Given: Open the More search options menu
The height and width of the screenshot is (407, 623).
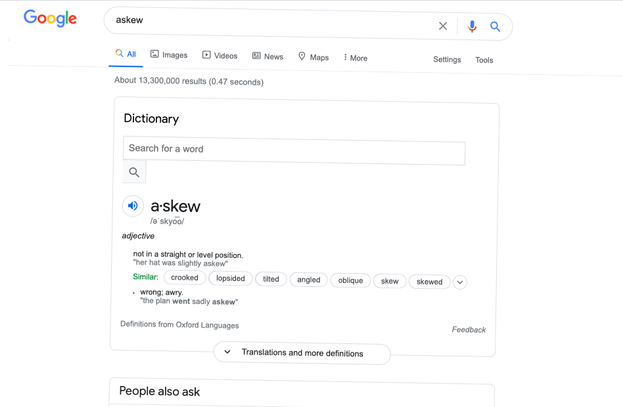Looking at the screenshot, I should pyautogui.click(x=354, y=58).
